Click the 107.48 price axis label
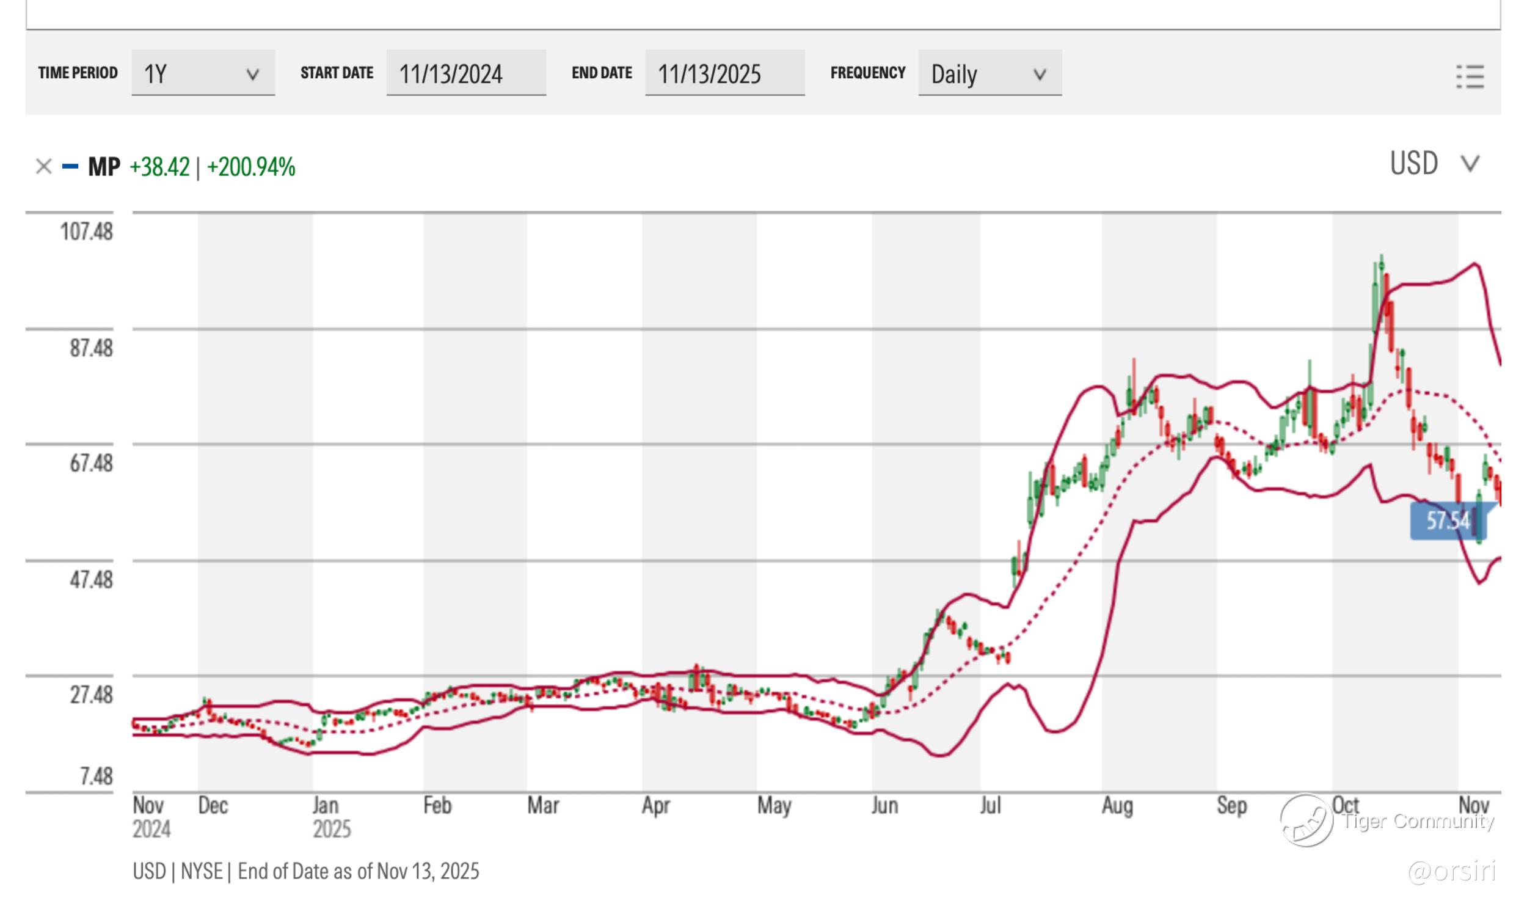The image size is (1527, 906). [86, 232]
